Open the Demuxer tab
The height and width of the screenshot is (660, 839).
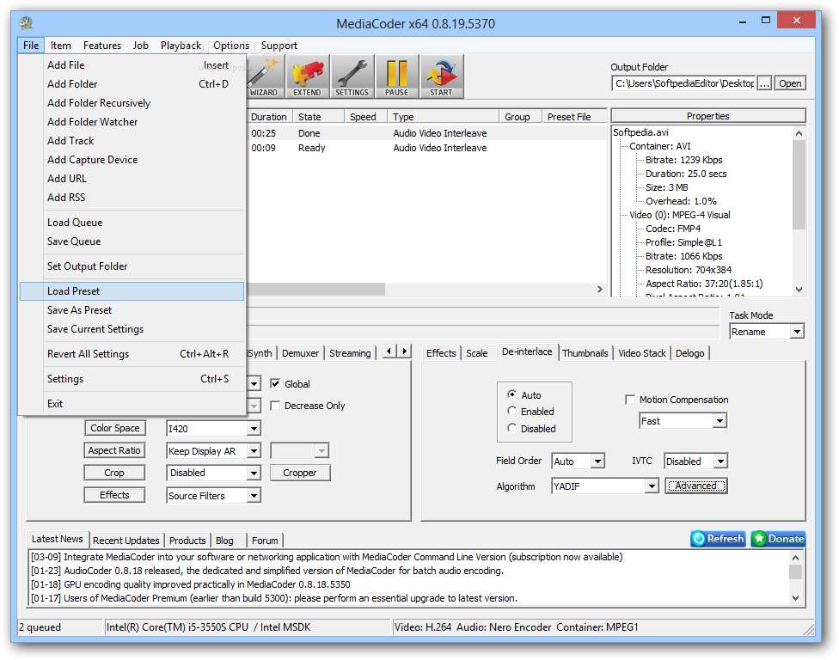300,353
